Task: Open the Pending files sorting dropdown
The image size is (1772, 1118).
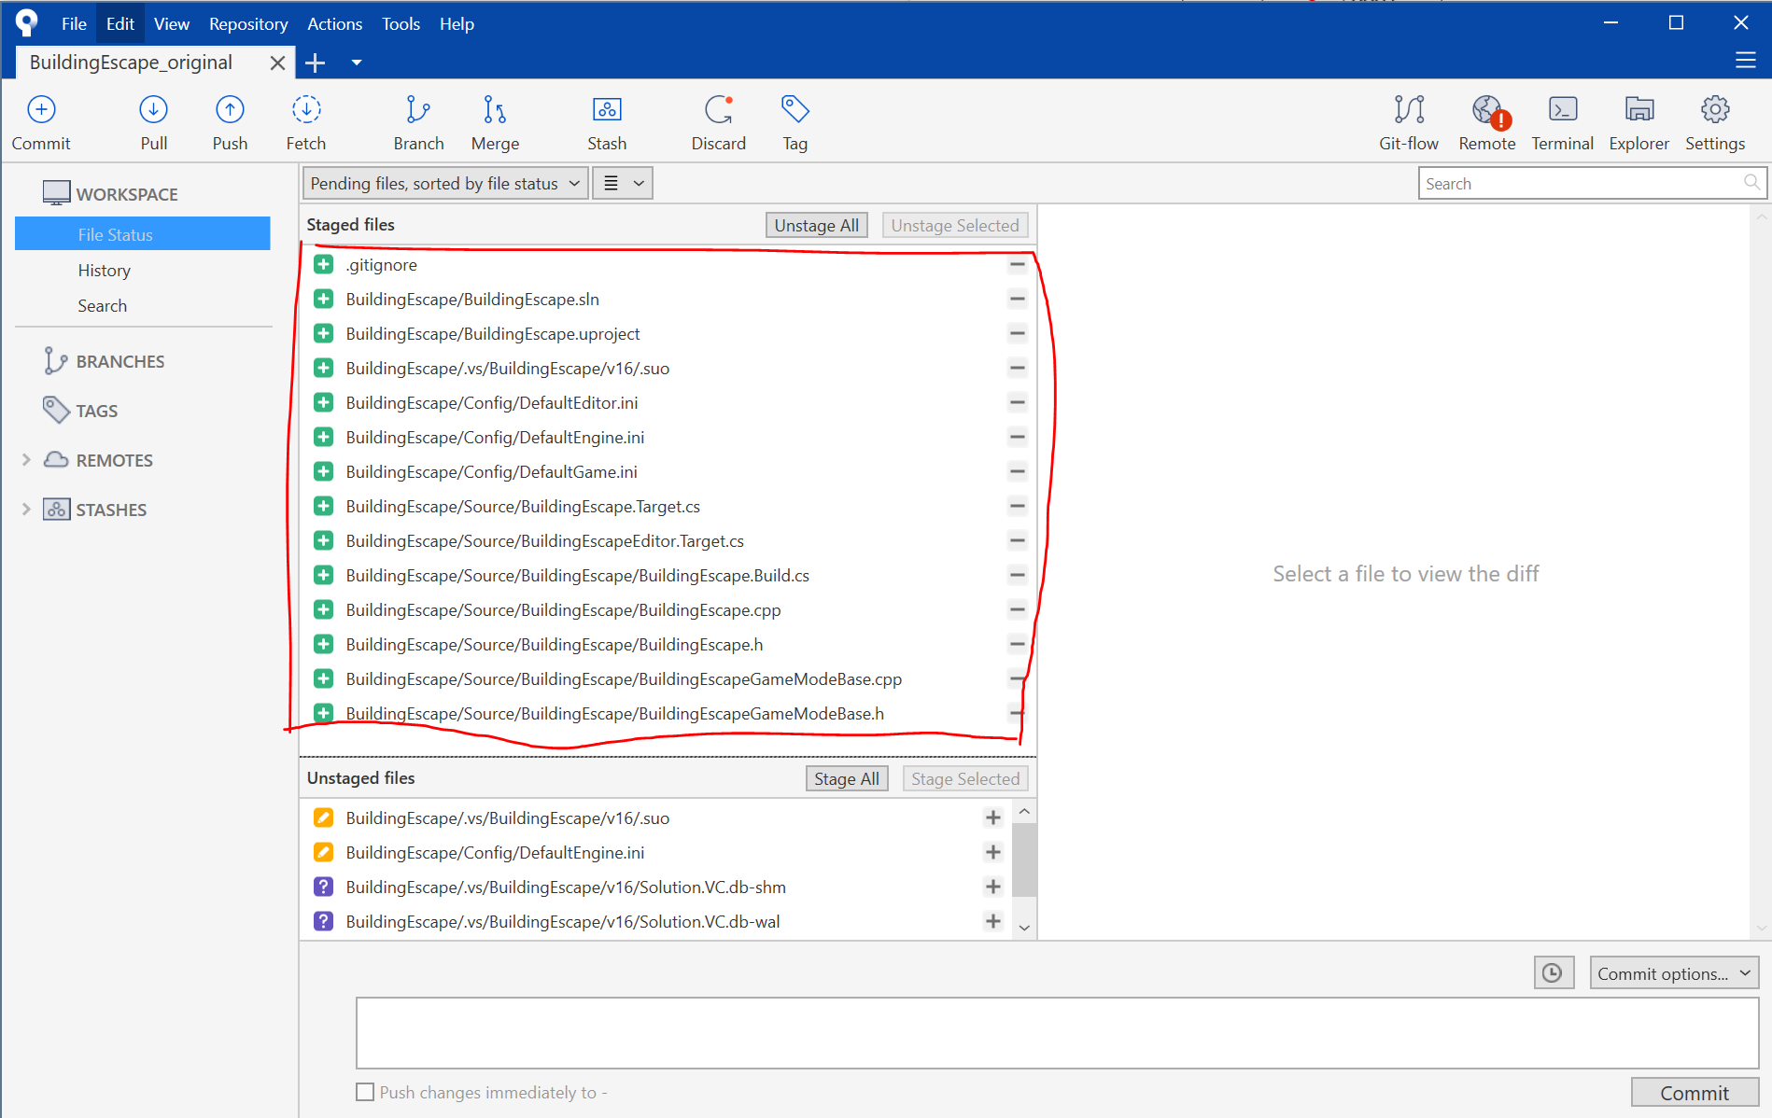Action: 444,183
